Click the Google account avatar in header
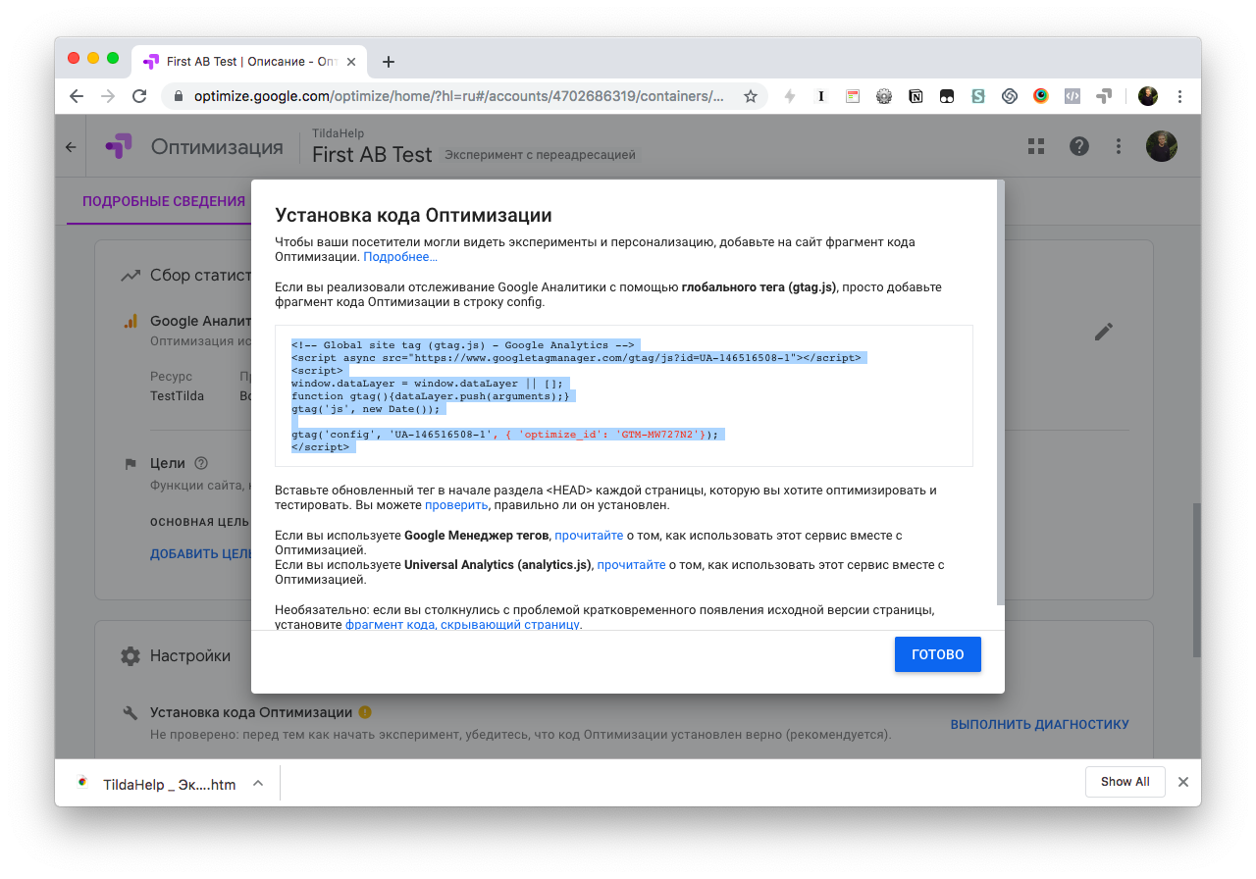Viewport: 1256px width, 879px height. [x=1162, y=146]
